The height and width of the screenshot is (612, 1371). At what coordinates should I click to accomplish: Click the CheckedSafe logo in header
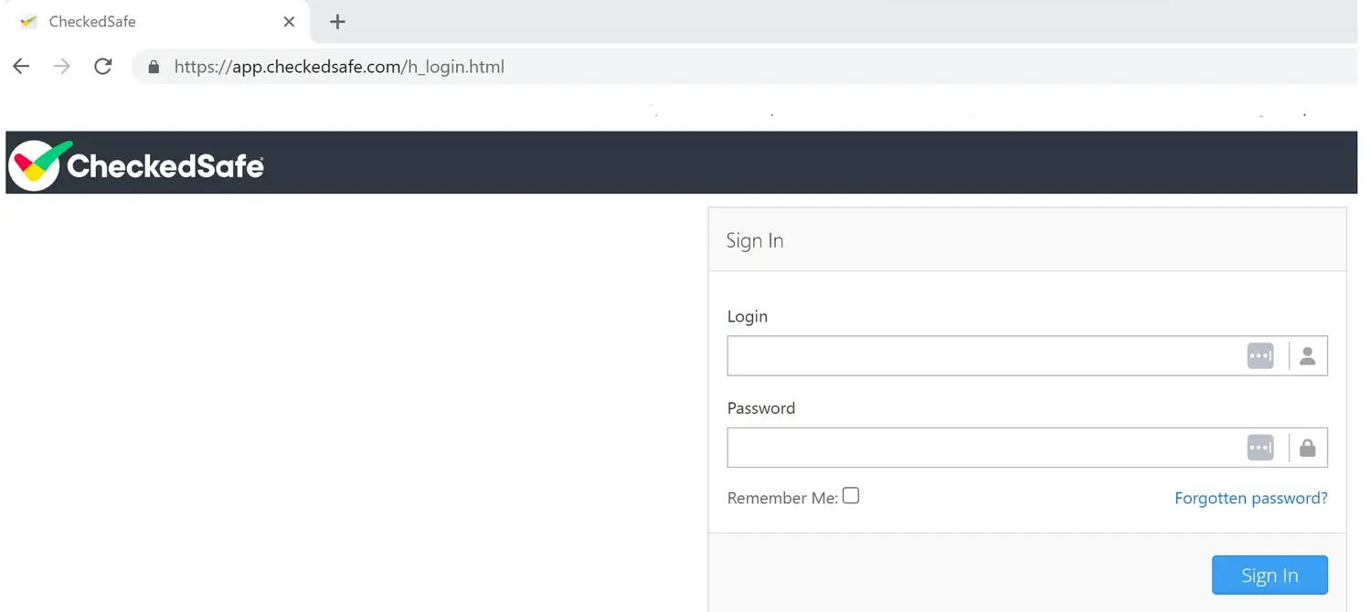[x=137, y=165]
